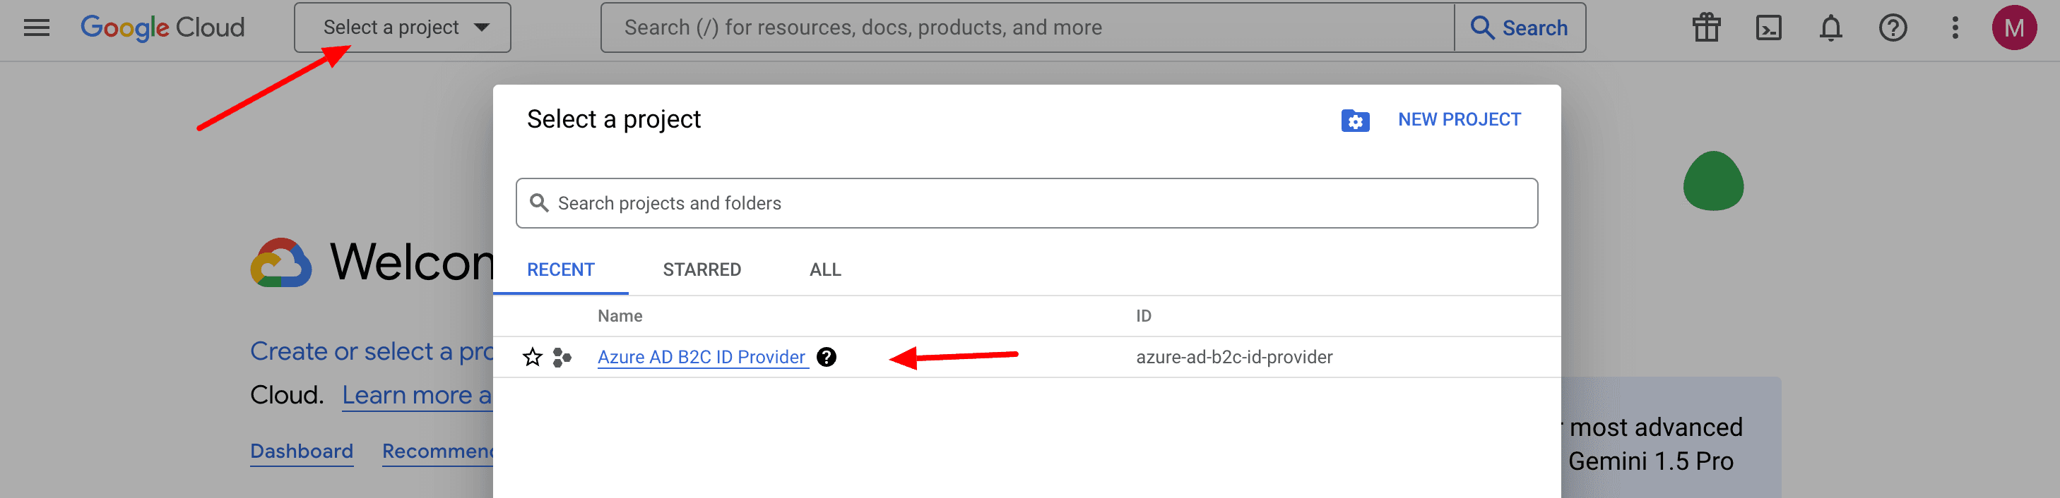2060x498 pixels.
Task: Click the gift free trial icon
Action: (x=1706, y=28)
